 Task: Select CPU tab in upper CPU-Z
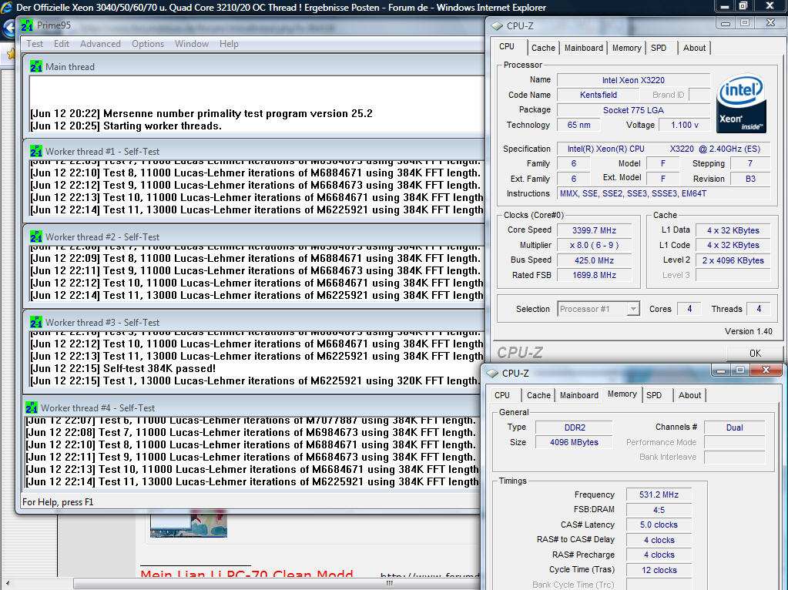click(x=507, y=47)
